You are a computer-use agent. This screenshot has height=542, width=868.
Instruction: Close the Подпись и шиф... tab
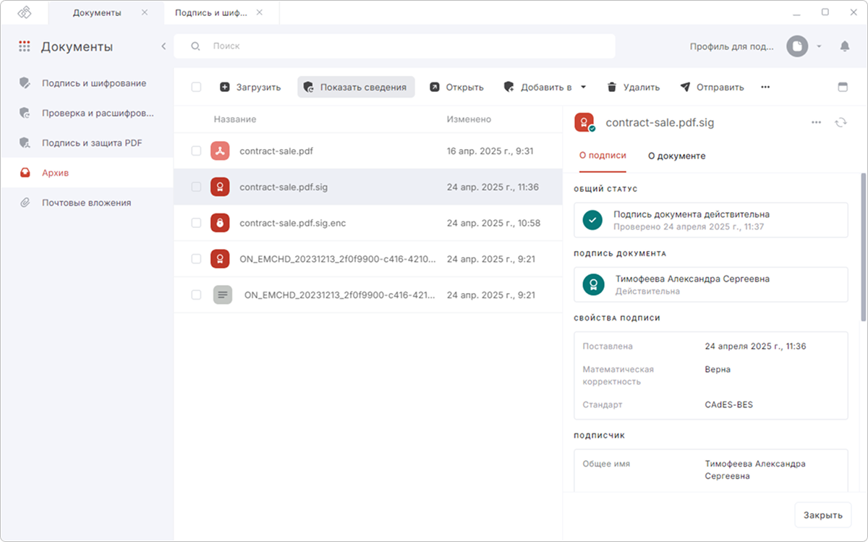(260, 13)
